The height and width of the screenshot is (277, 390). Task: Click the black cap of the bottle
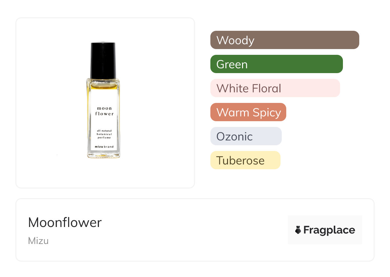(103, 60)
